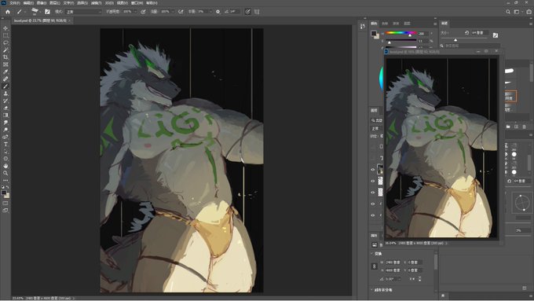
Task: Select the History Brush tool
Action: [x=5, y=101]
